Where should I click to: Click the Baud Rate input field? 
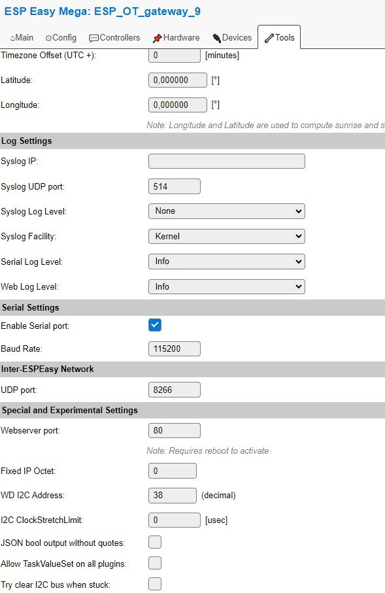[175, 348]
